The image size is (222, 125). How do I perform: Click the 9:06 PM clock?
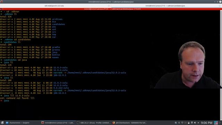click(207, 123)
